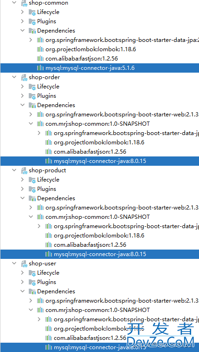This screenshot has width=199, height=352.
Task: Select mysql:mysql-connector-java:5.1.6 in shop-common
Action: tap(90, 68)
